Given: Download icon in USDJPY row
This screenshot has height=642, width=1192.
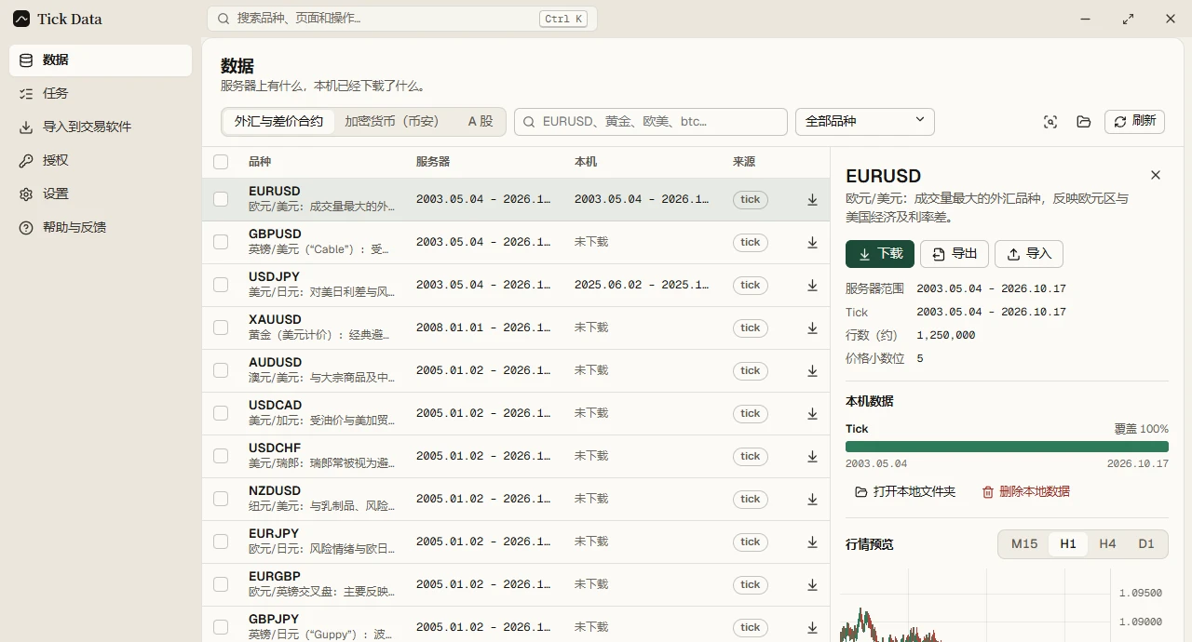Looking at the screenshot, I should [x=812, y=285].
